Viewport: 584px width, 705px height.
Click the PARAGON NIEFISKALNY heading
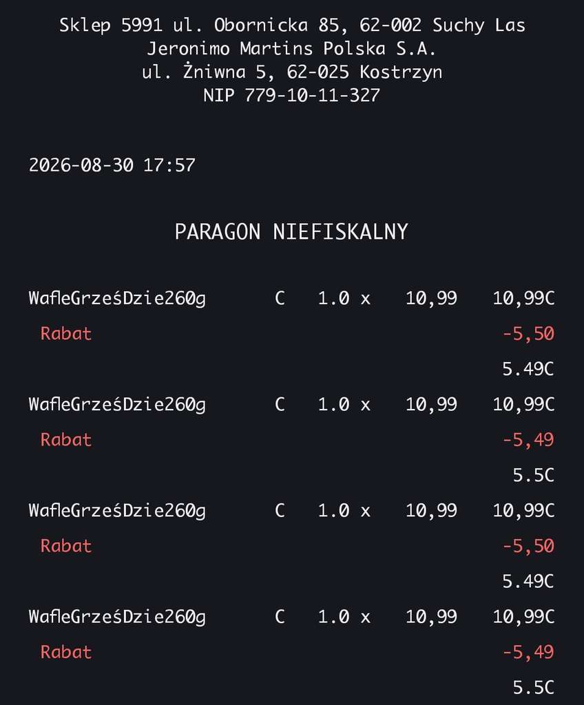[x=291, y=232]
